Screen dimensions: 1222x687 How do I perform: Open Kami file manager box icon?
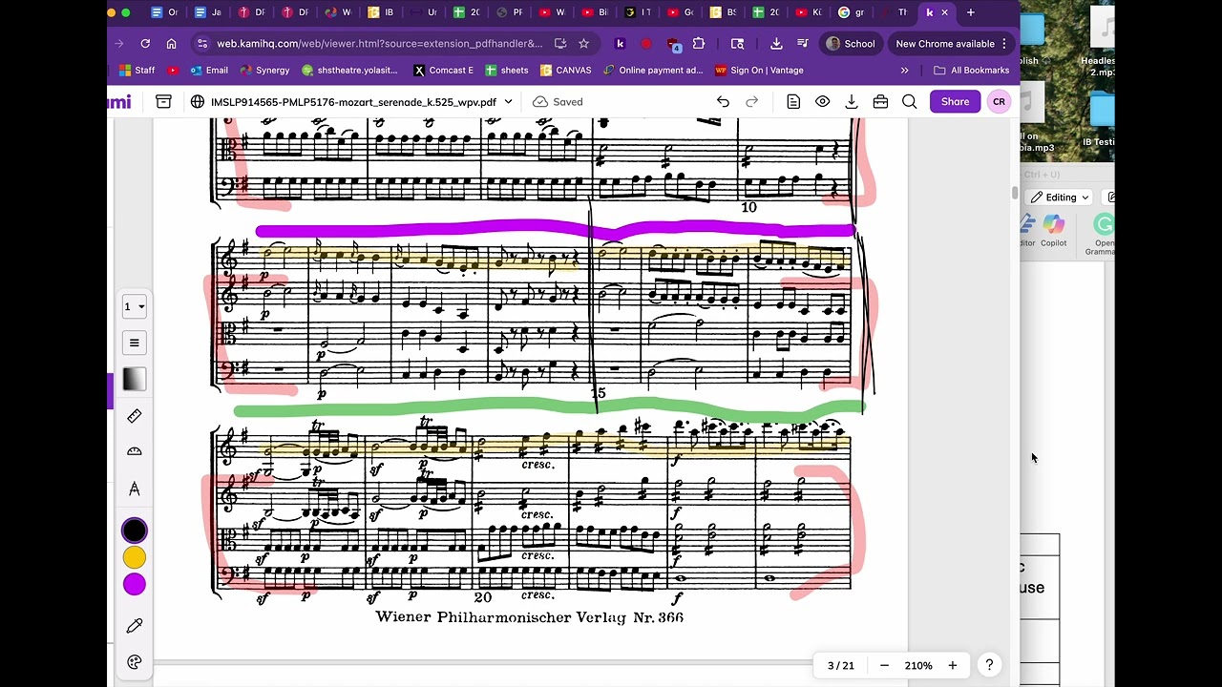(x=163, y=101)
